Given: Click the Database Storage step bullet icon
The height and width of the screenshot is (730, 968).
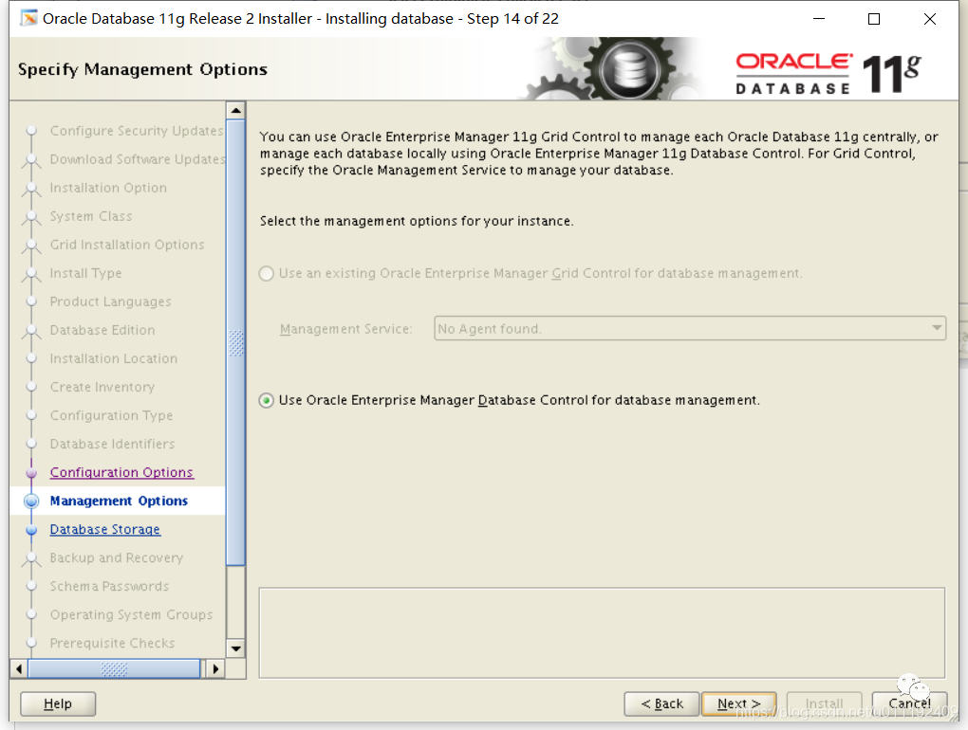Looking at the screenshot, I should pyautogui.click(x=31, y=530).
